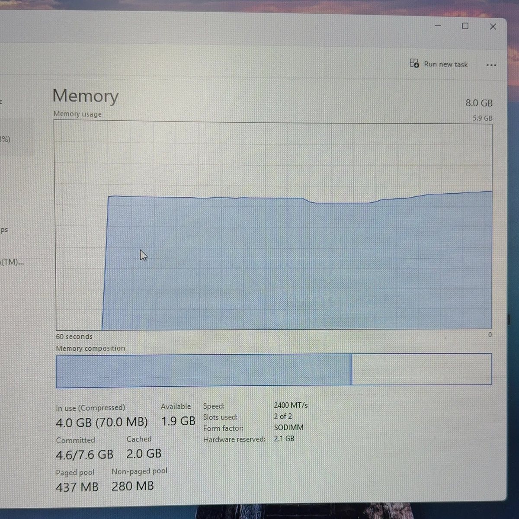Viewport: 519px width, 519px height.
Task: Click the Run new task button
Action: coord(439,64)
